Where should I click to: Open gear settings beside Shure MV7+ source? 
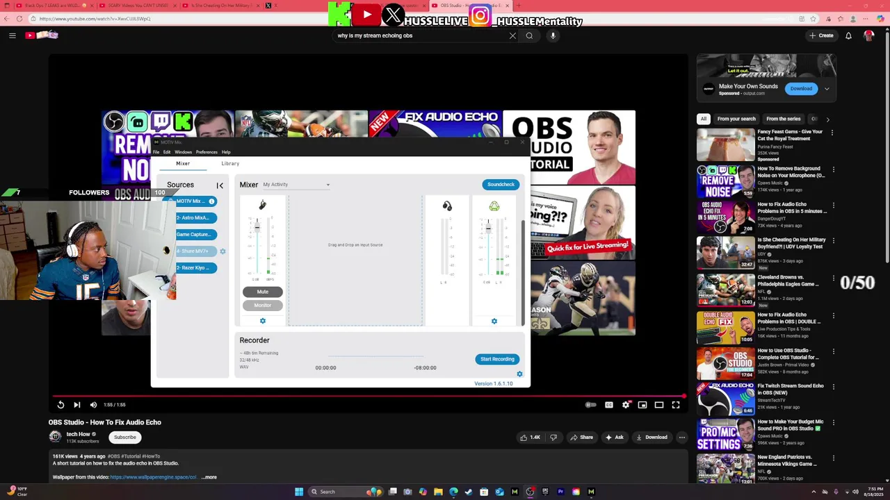pos(222,251)
